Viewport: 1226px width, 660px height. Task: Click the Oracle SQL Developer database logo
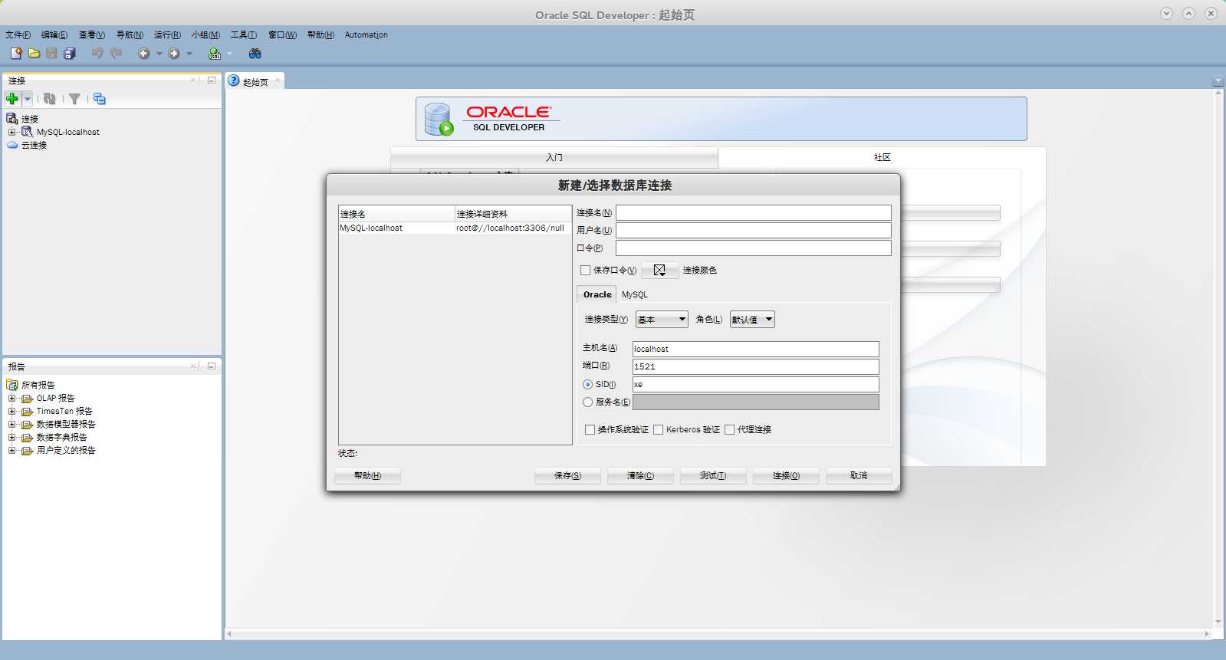(x=439, y=119)
